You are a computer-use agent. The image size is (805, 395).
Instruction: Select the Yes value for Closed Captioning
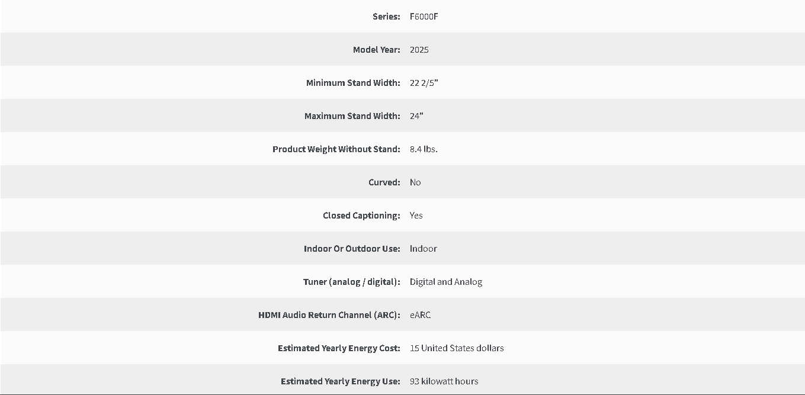coord(416,216)
